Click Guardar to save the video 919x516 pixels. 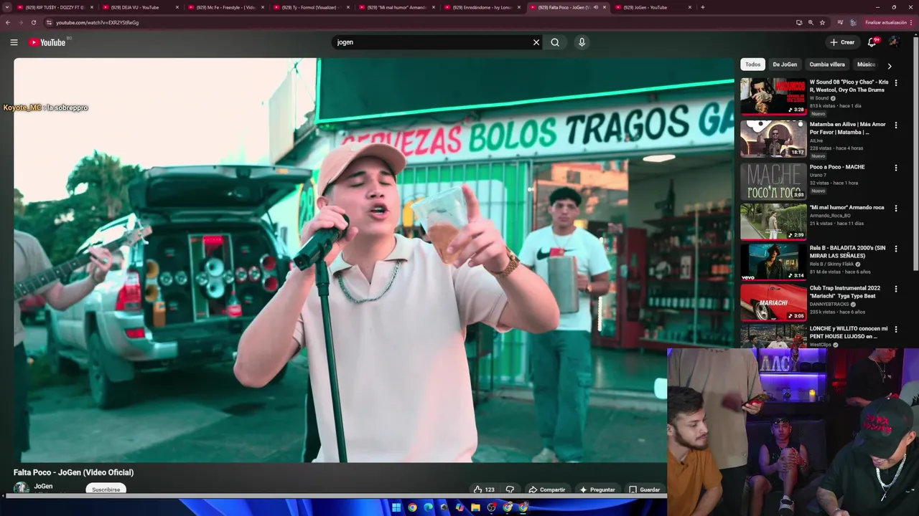645,489
